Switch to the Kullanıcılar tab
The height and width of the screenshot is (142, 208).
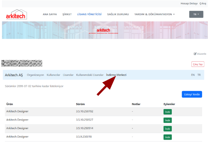pos(53,75)
